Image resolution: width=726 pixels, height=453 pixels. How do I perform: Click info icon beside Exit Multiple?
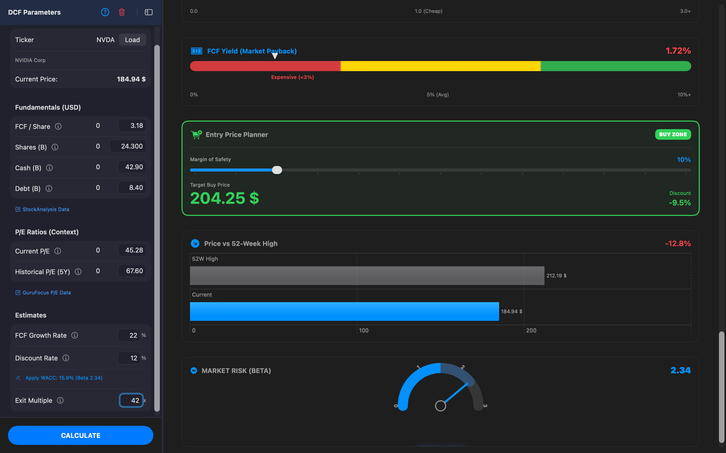tap(60, 400)
